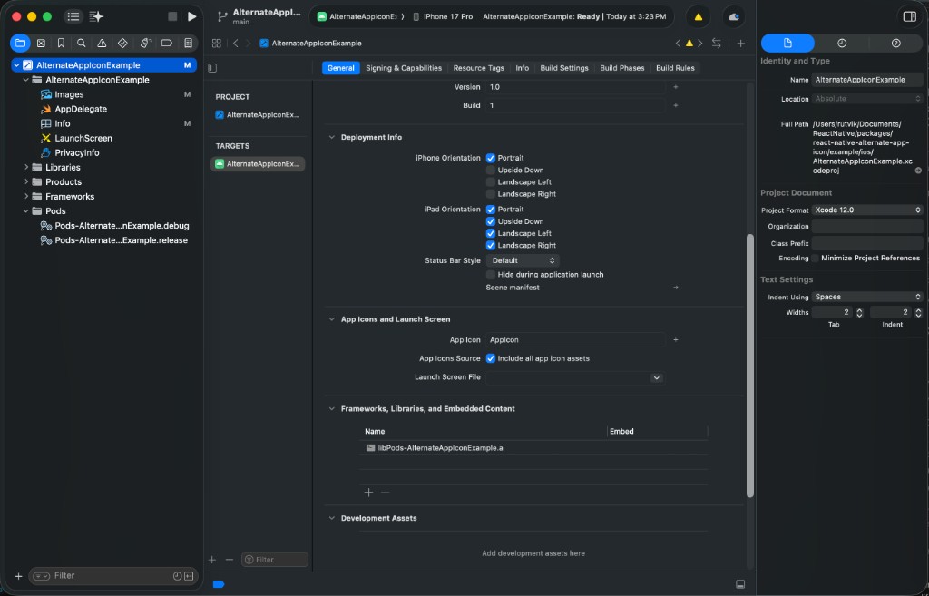Open the Breakpoint navigator
Screen dimensions: 929x596
(x=167, y=43)
